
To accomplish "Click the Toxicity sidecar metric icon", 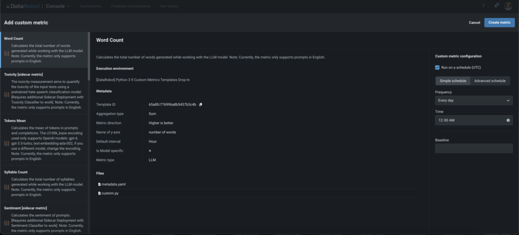I will (7, 95).
